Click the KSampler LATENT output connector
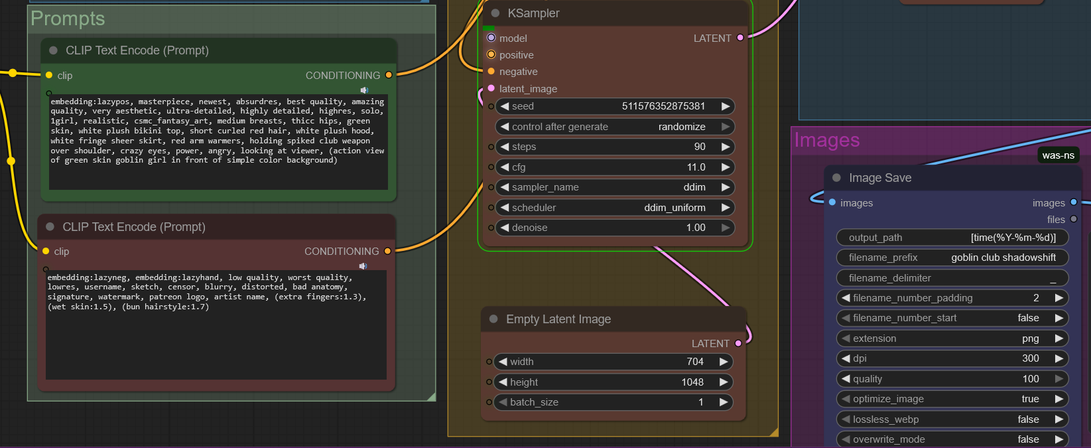The width and height of the screenshot is (1091, 448). click(740, 38)
